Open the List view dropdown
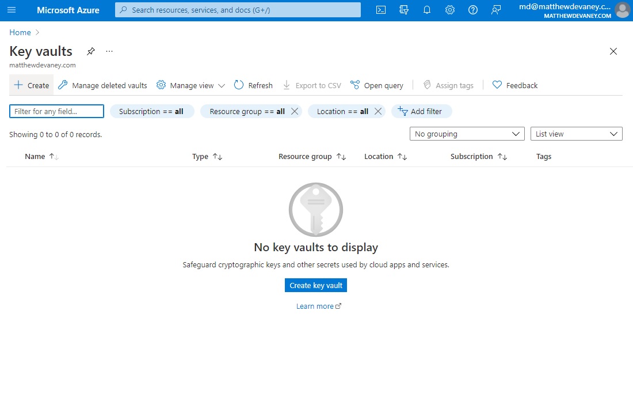The width and height of the screenshot is (633, 420). pyautogui.click(x=575, y=133)
